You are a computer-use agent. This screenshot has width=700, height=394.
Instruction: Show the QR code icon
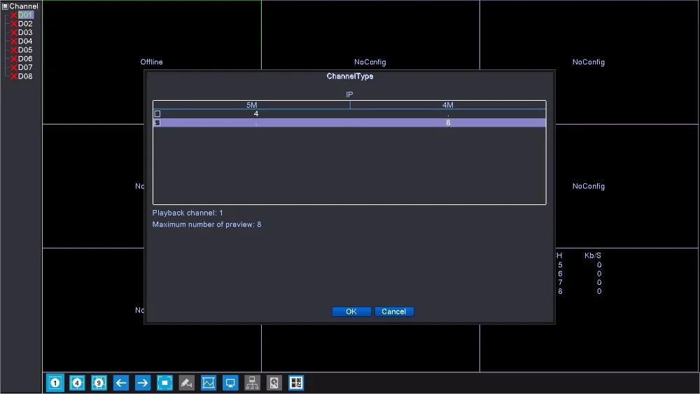pos(296,383)
